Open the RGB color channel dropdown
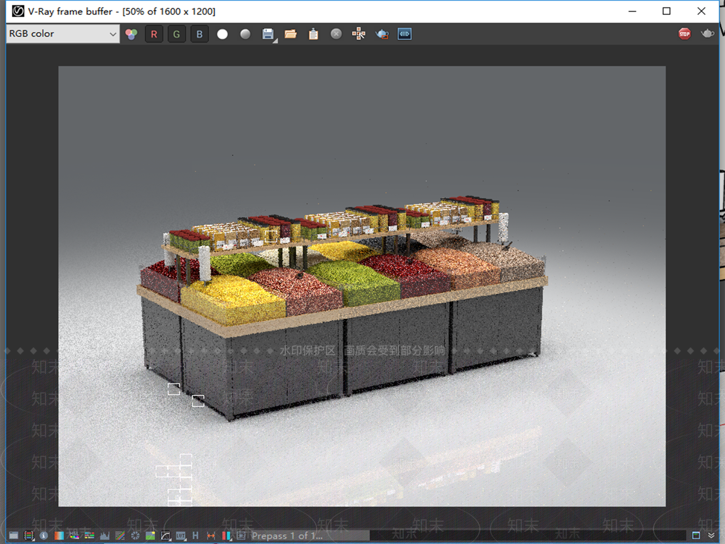This screenshot has height=544, width=725. pos(63,34)
